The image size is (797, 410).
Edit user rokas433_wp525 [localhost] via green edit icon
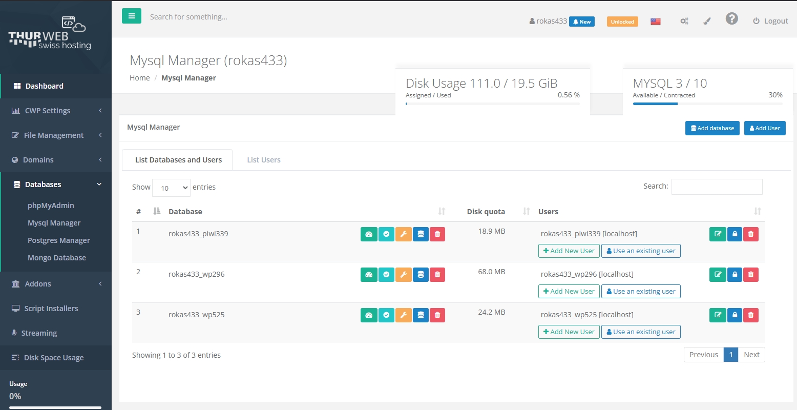click(718, 315)
